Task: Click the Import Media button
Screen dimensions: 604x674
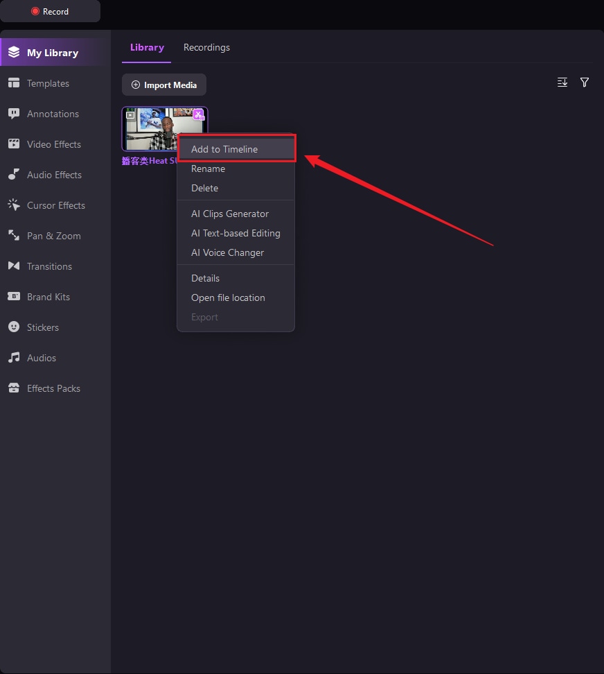Action: point(164,85)
